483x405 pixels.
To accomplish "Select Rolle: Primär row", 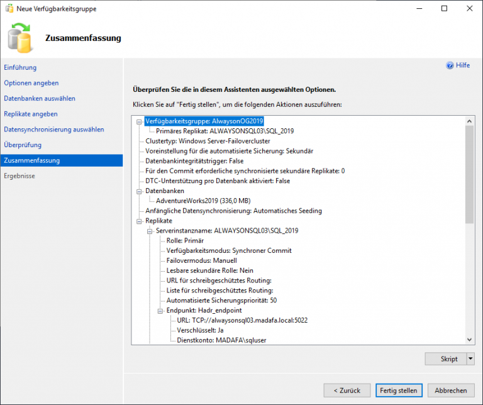I will click(185, 240).
